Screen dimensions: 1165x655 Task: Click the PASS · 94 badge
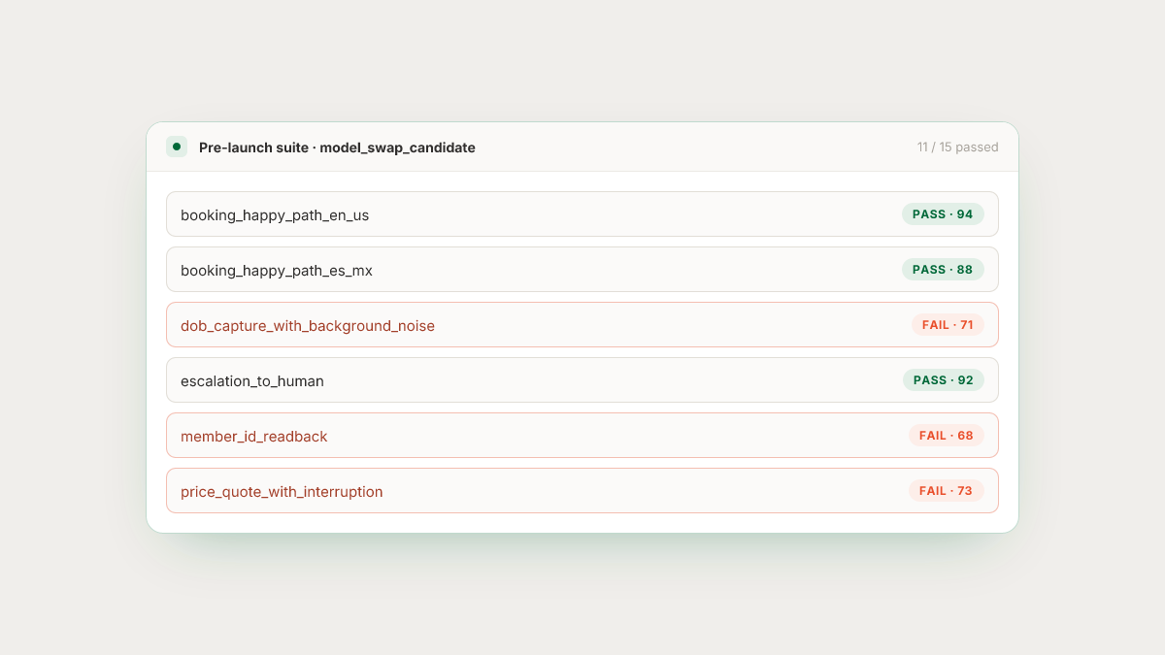(x=943, y=214)
